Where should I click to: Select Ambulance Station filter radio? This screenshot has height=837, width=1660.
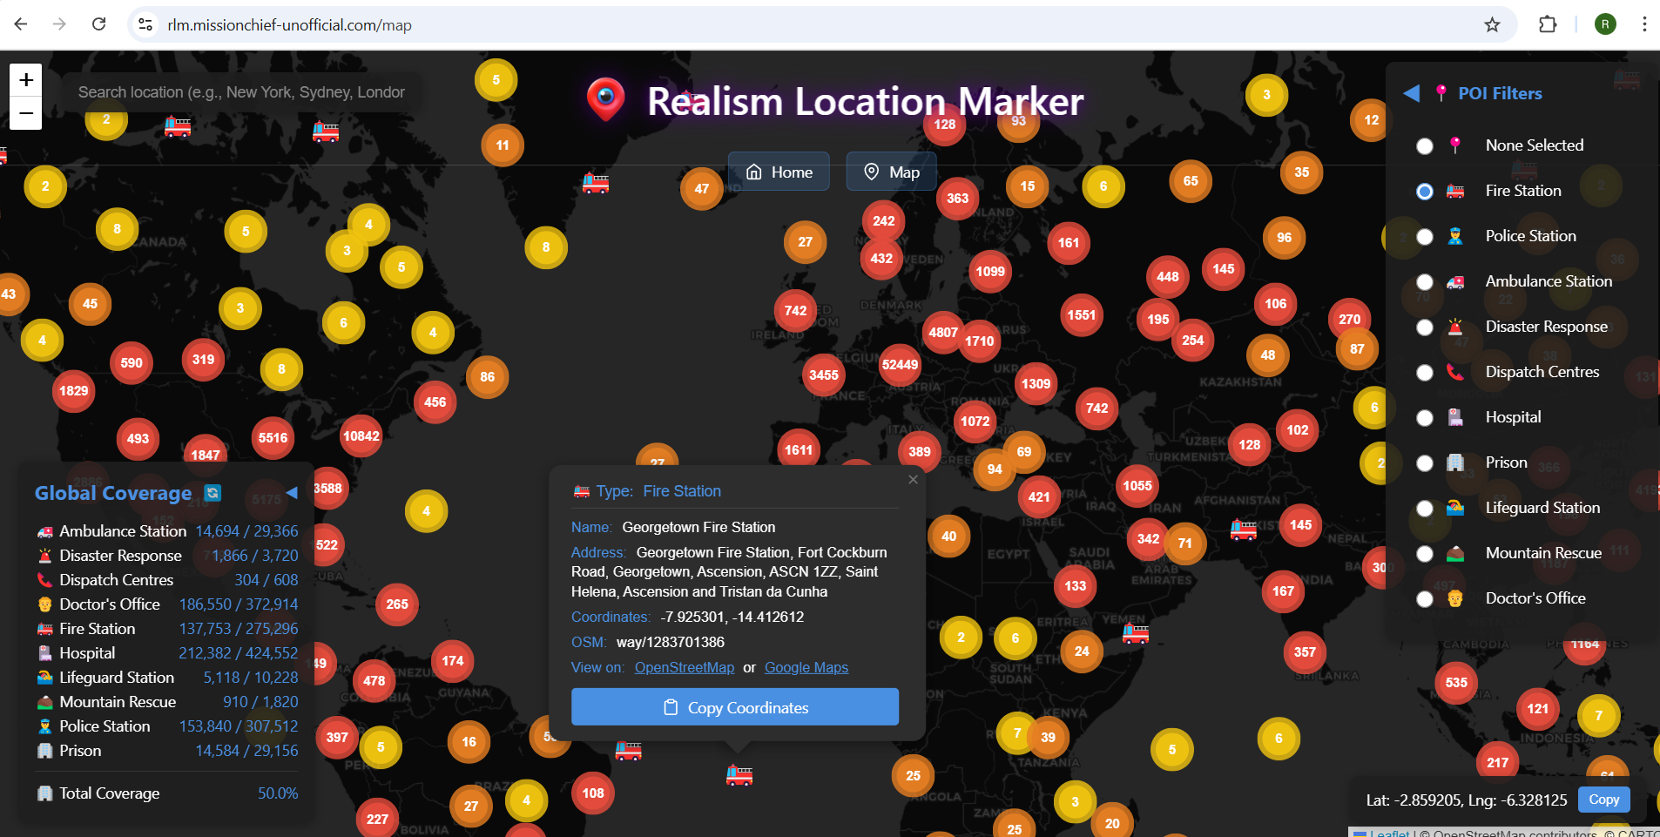pyautogui.click(x=1425, y=282)
